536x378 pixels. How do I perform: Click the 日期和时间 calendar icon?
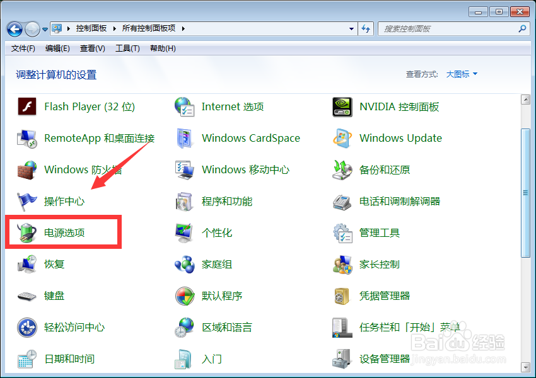[27, 359]
